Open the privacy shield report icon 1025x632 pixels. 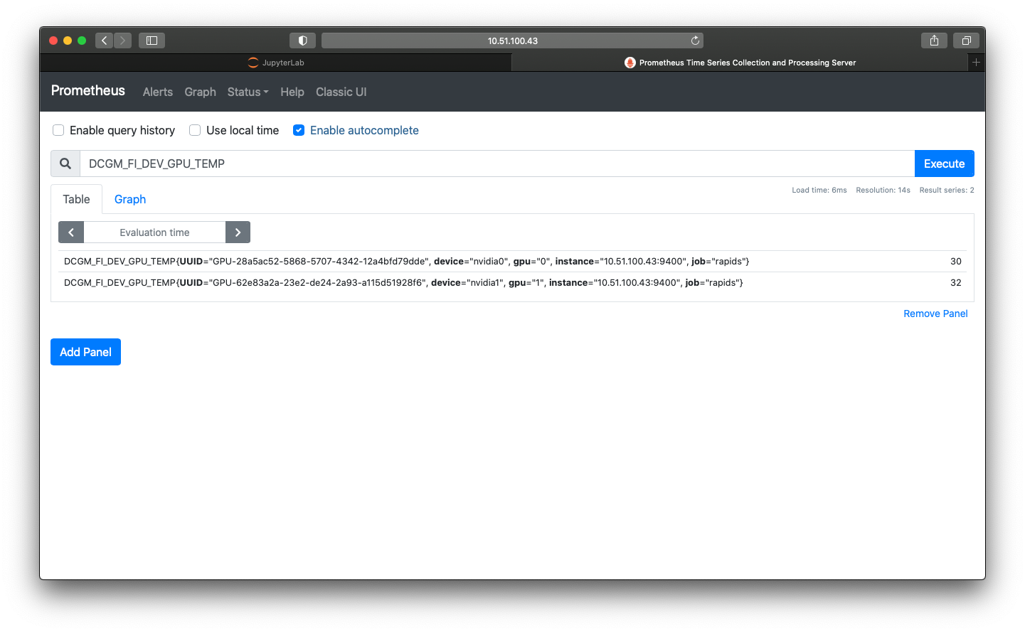pos(302,41)
